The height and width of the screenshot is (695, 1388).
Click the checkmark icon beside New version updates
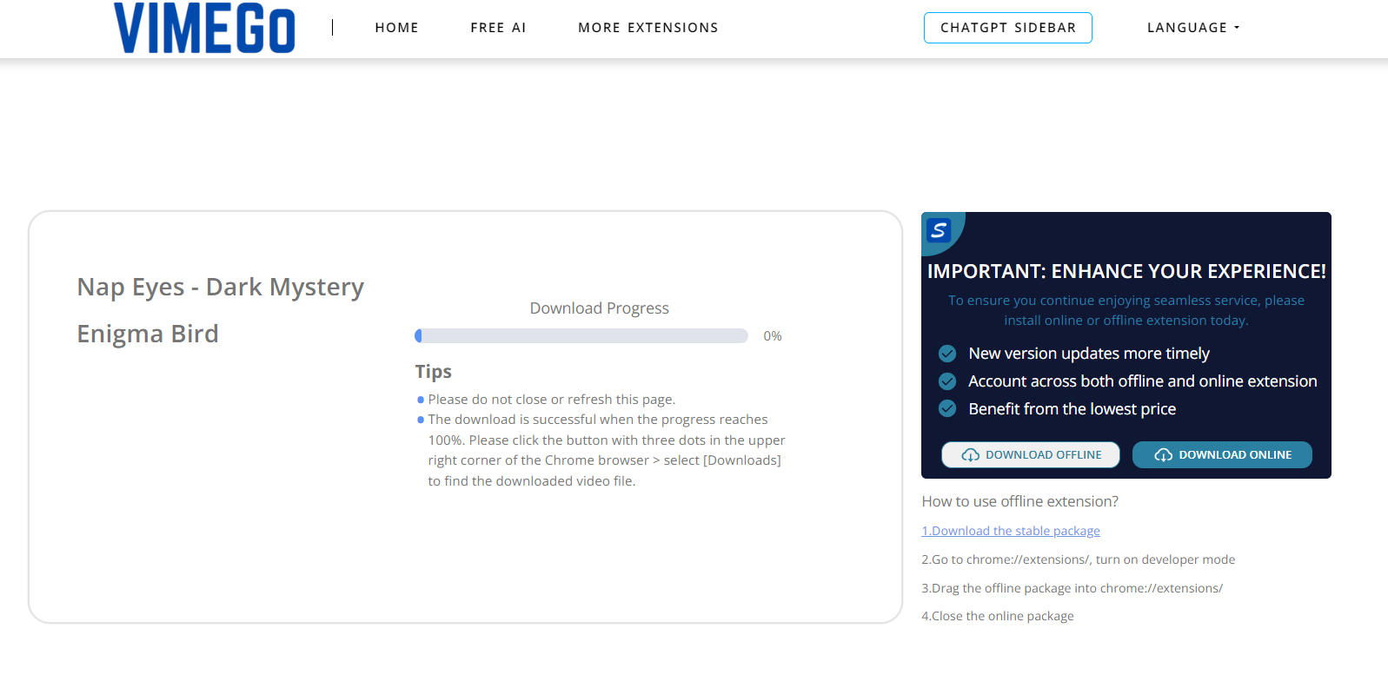pos(947,354)
